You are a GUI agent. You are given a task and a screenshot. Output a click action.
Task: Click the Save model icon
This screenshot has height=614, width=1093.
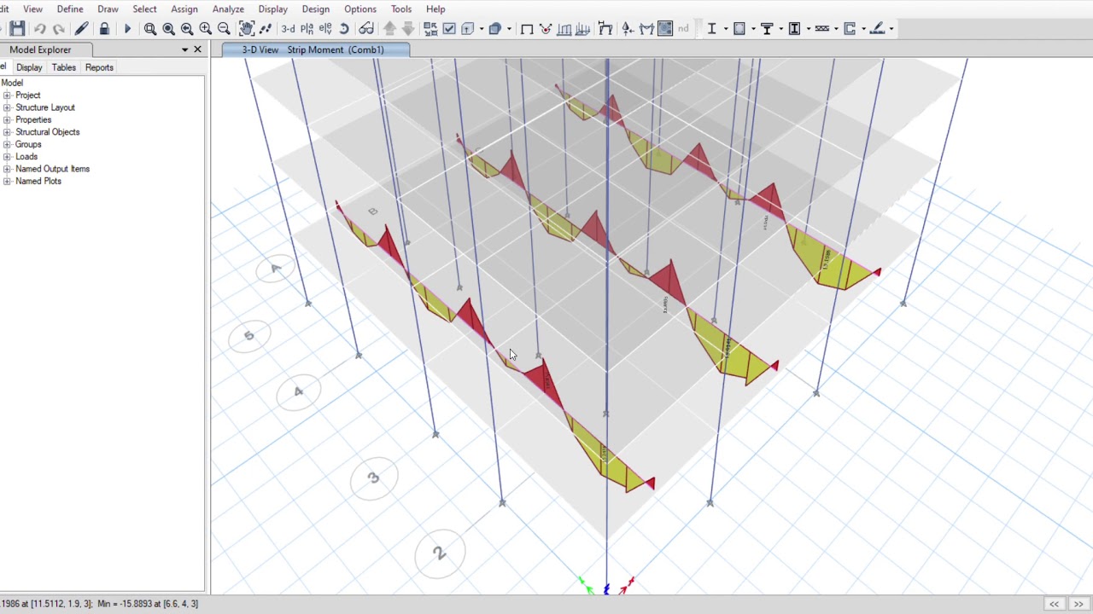tap(17, 28)
